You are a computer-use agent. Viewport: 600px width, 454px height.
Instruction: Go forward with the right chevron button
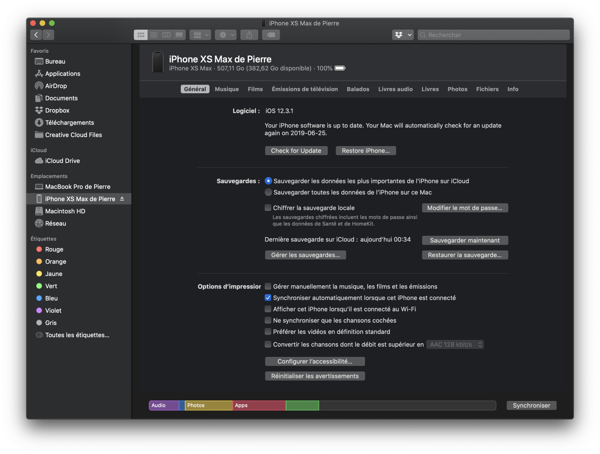click(48, 35)
